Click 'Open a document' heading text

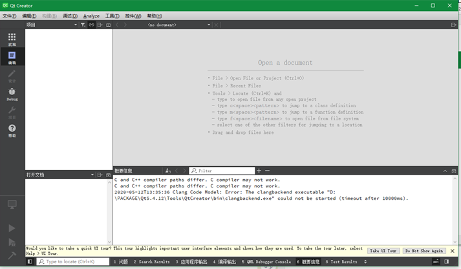tap(285, 63)
